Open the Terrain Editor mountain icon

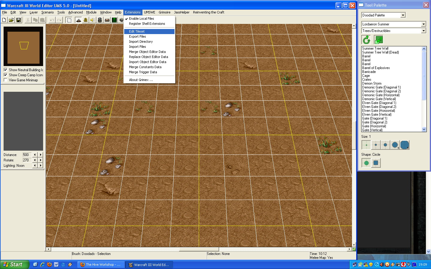pyautogui.click(x=78, y=20)
